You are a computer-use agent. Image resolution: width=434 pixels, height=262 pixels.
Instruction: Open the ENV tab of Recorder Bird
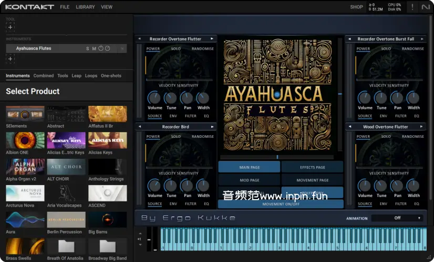pyautogui.click(x=173, y=204)
